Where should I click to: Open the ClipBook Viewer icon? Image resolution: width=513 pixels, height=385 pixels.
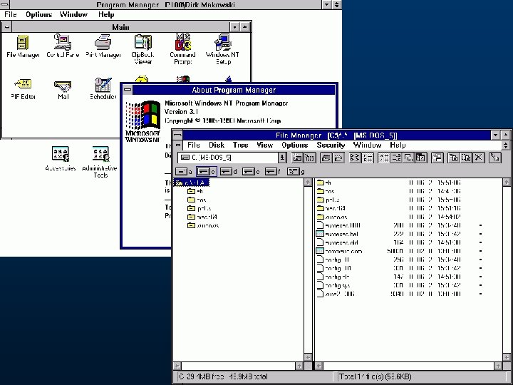click(x=143, y=43)
